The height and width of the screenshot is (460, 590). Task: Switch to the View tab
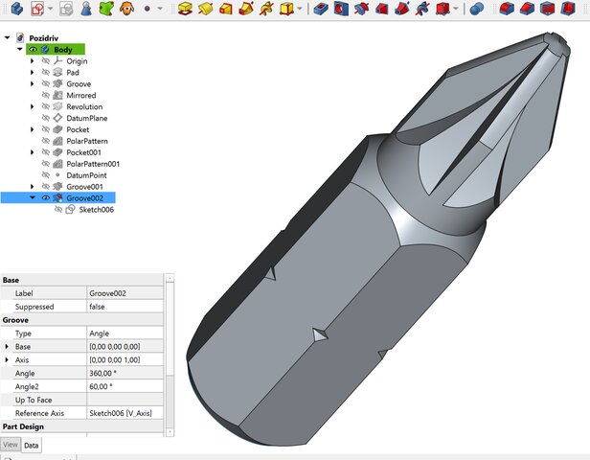[x=11, y=445]
